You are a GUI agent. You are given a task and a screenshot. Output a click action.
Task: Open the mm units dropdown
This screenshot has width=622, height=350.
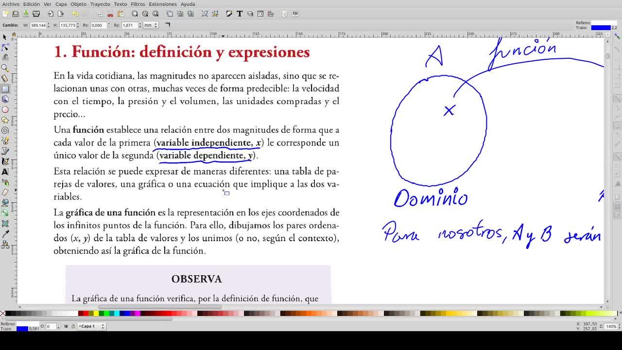(151, 25)
